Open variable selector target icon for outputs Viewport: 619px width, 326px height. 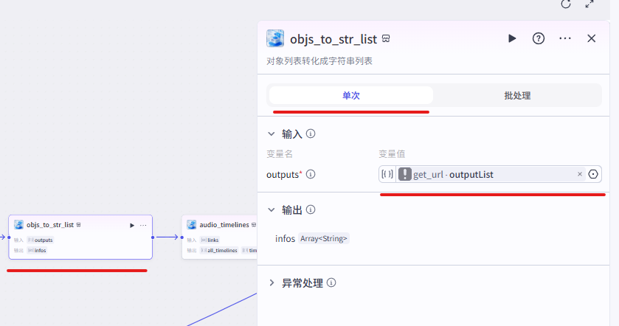tap(593, 174)
